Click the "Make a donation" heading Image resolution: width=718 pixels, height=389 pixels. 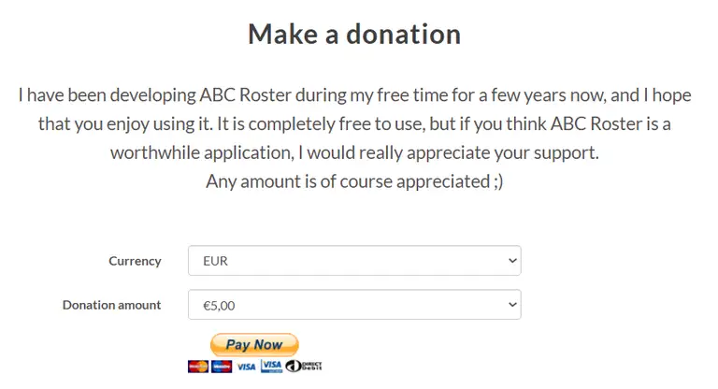click(354, 35)
